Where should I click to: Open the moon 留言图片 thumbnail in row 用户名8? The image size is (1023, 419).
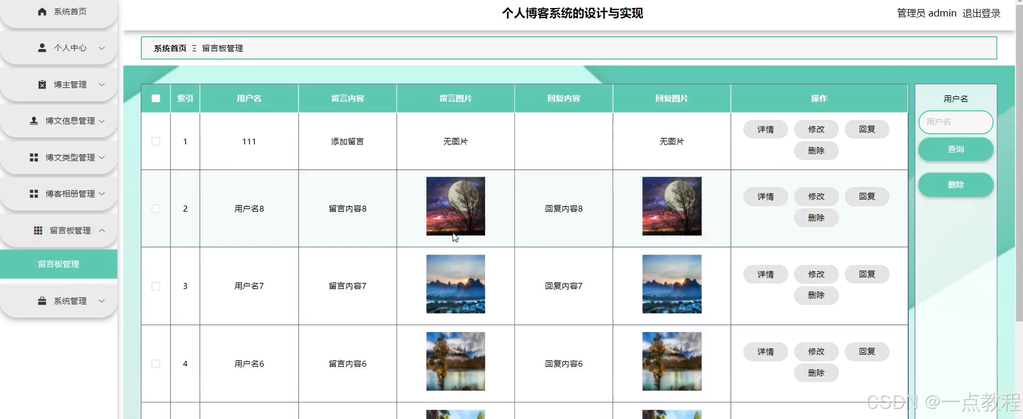(456, 206)
